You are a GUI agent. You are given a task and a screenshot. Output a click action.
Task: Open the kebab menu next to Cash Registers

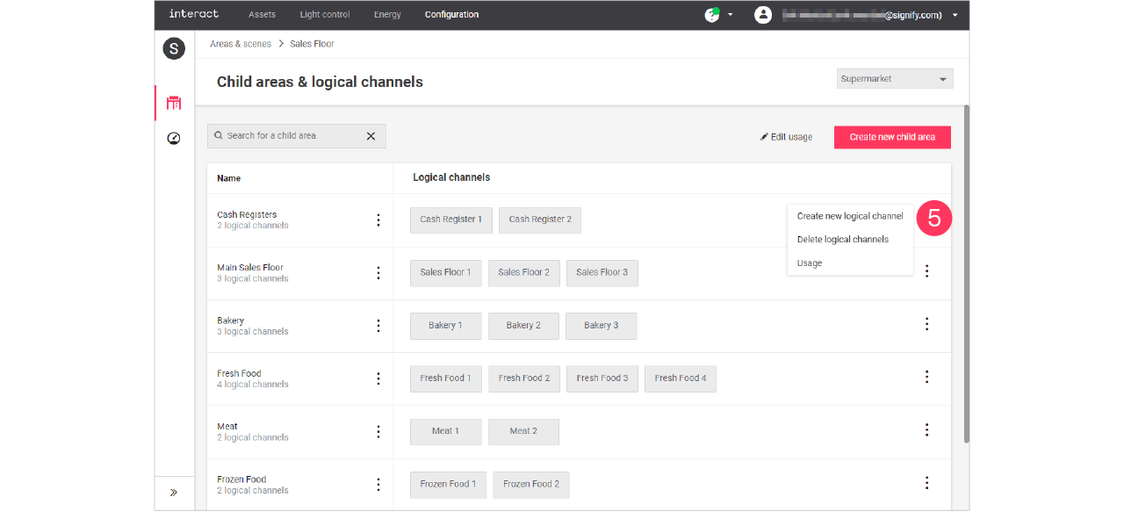(378, 220)
